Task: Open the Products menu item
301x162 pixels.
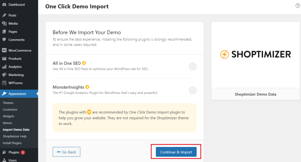Action: coord(15,59)
